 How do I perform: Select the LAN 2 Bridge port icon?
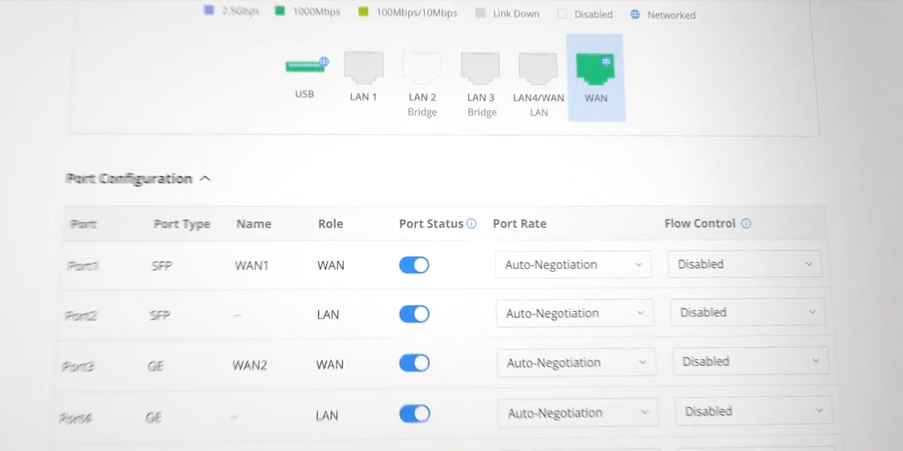pyautogui.click(x=422, y=68)
